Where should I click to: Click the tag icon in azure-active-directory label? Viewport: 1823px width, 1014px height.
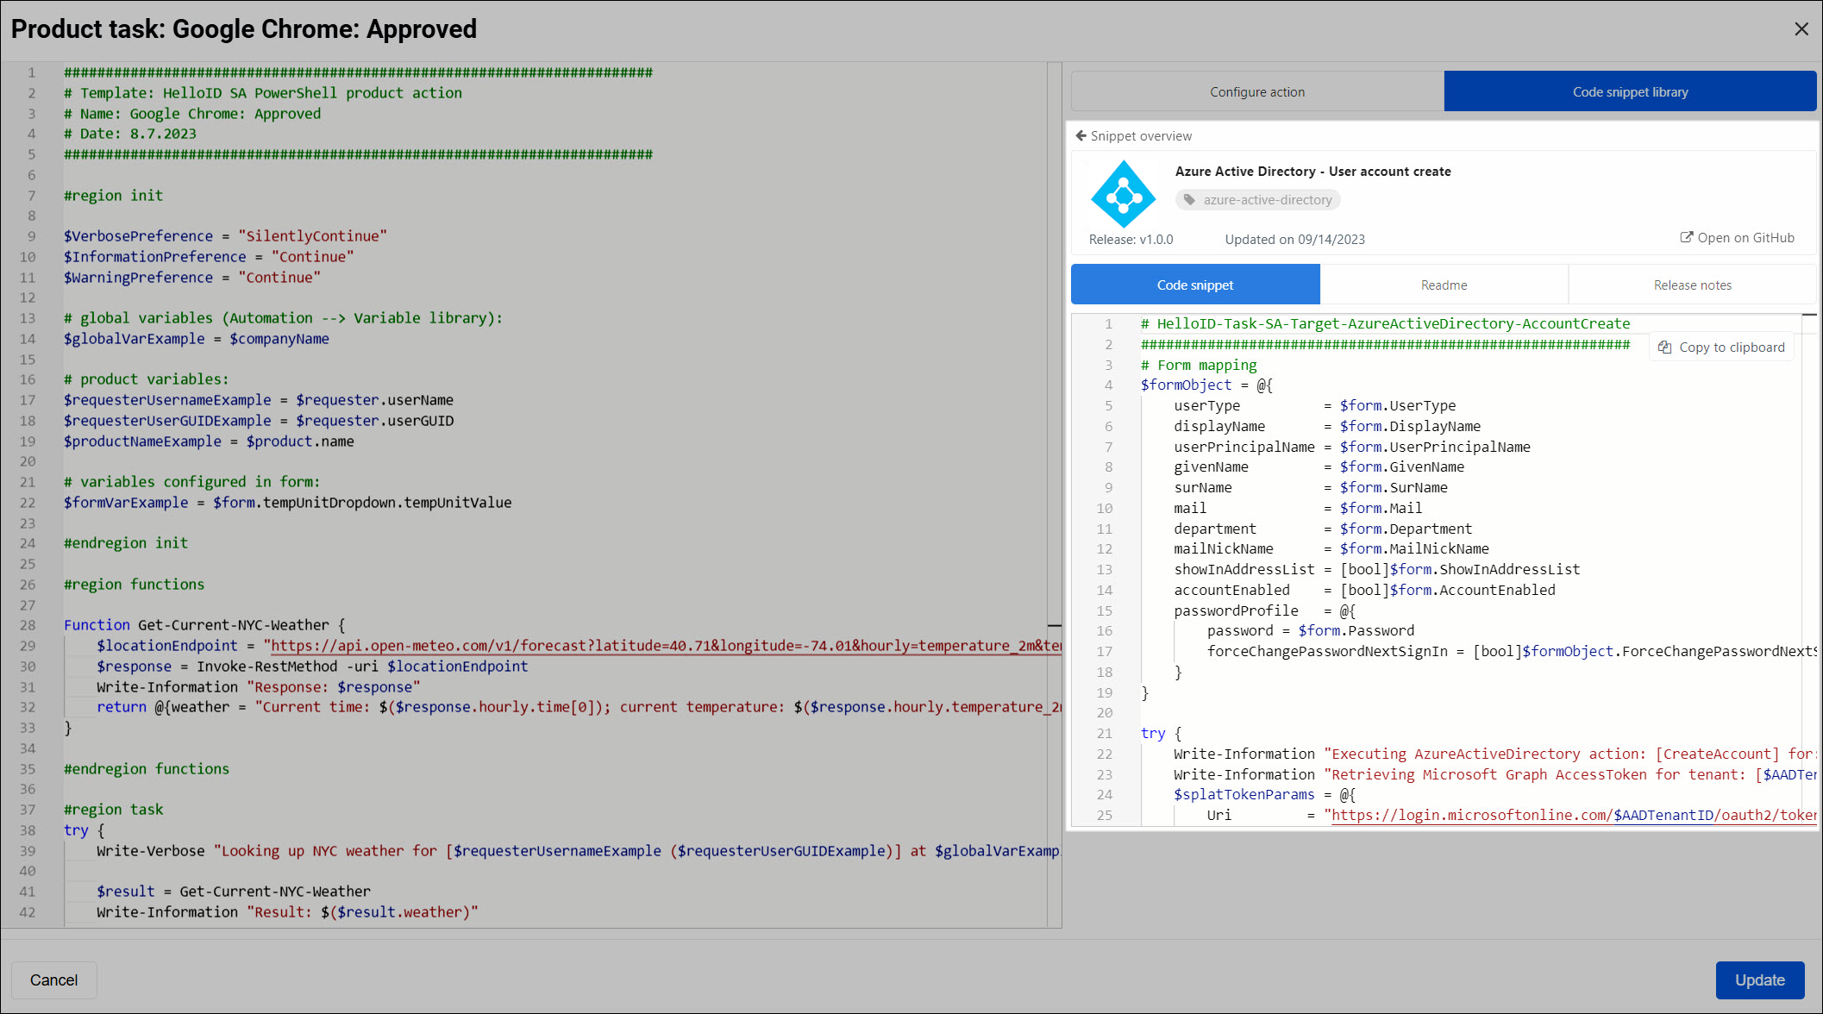coord(1190,200)
